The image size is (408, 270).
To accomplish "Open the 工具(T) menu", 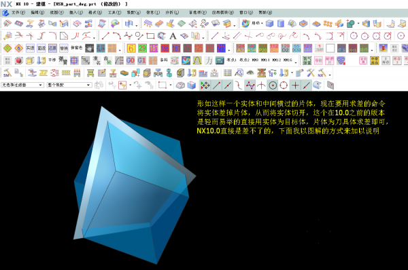I will (114, 12).
